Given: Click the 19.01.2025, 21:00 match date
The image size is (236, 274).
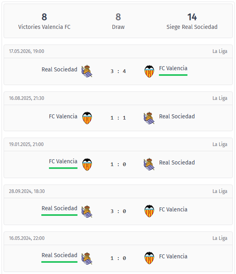Looking at the screenshot, I should [26, 144].
